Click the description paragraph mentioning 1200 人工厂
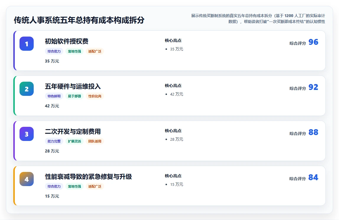Image resolution: width=339 pixels, height=220 pixels. coord(258,19)
